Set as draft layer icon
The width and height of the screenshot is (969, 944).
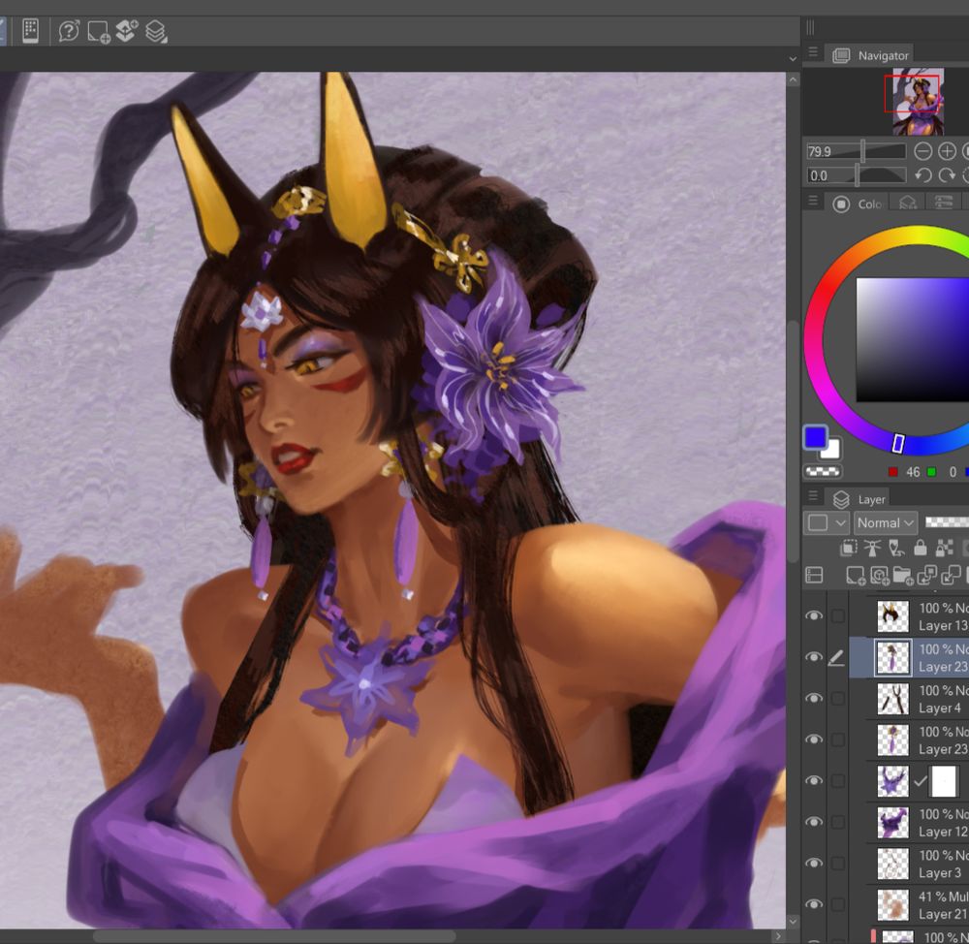896,548
